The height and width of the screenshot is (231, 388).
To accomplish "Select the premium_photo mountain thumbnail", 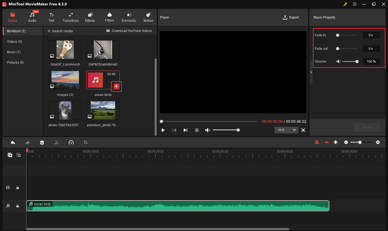I will click(103, 110).
